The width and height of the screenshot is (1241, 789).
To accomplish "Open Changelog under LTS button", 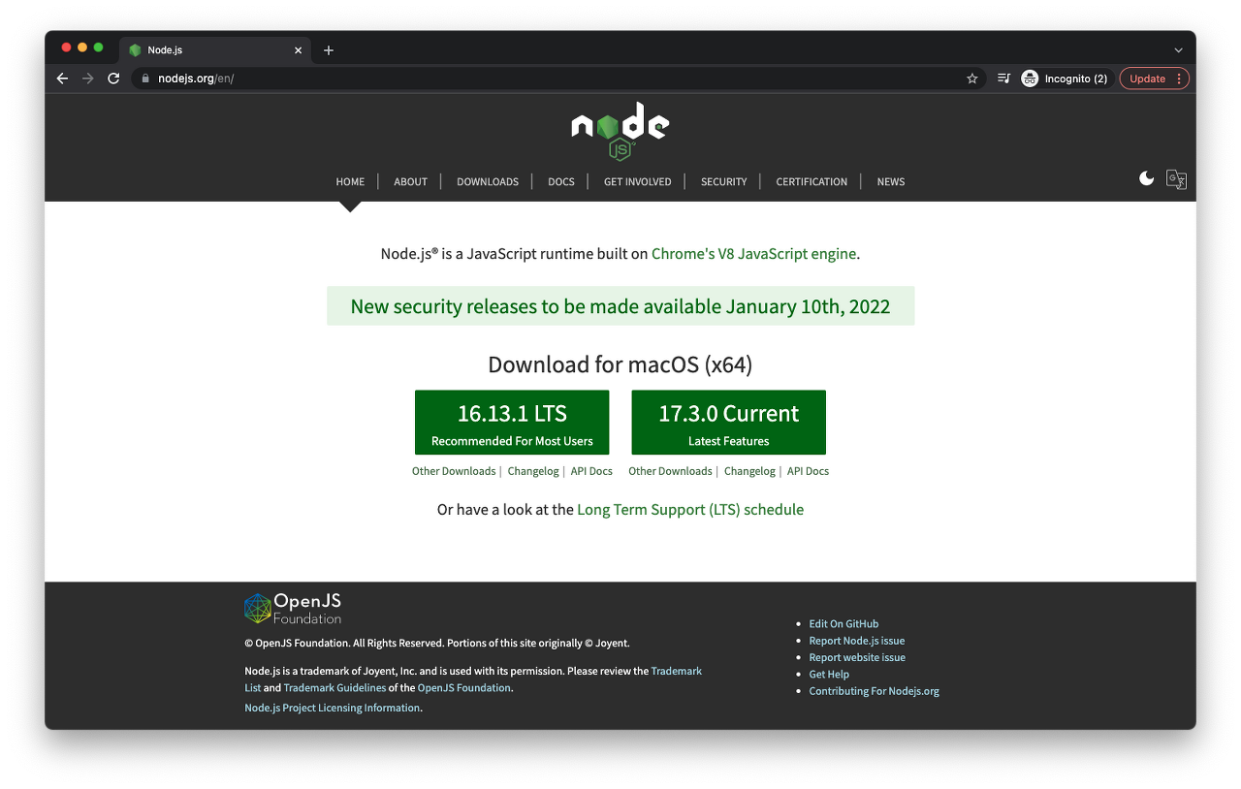I will click(x=533, y=471).
